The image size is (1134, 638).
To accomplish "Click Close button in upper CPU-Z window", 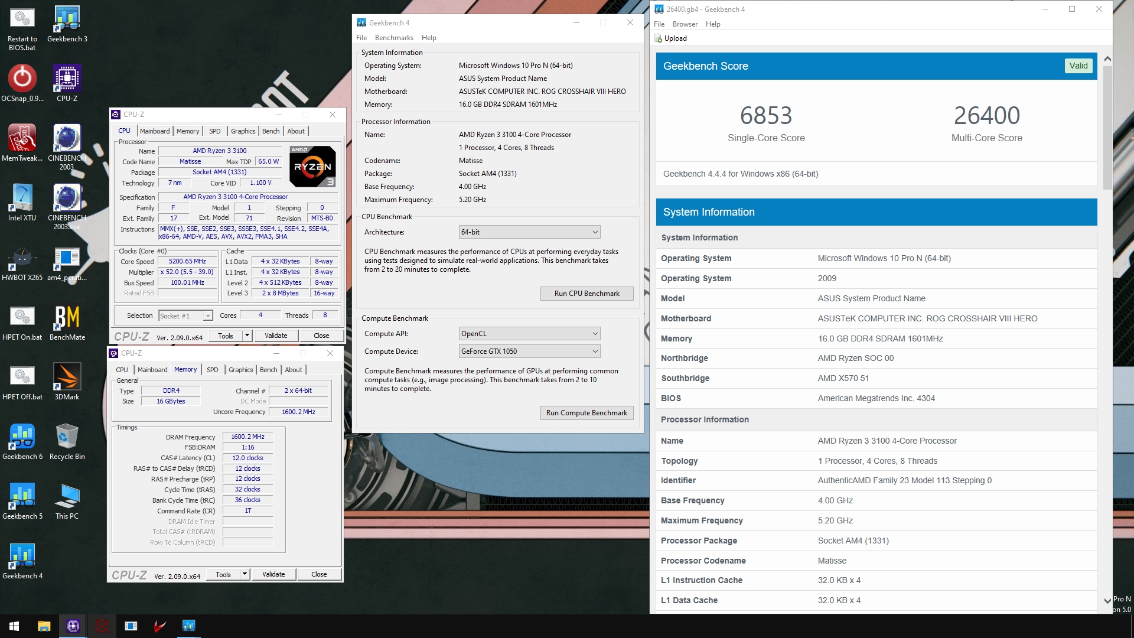I will pos(321,336).
